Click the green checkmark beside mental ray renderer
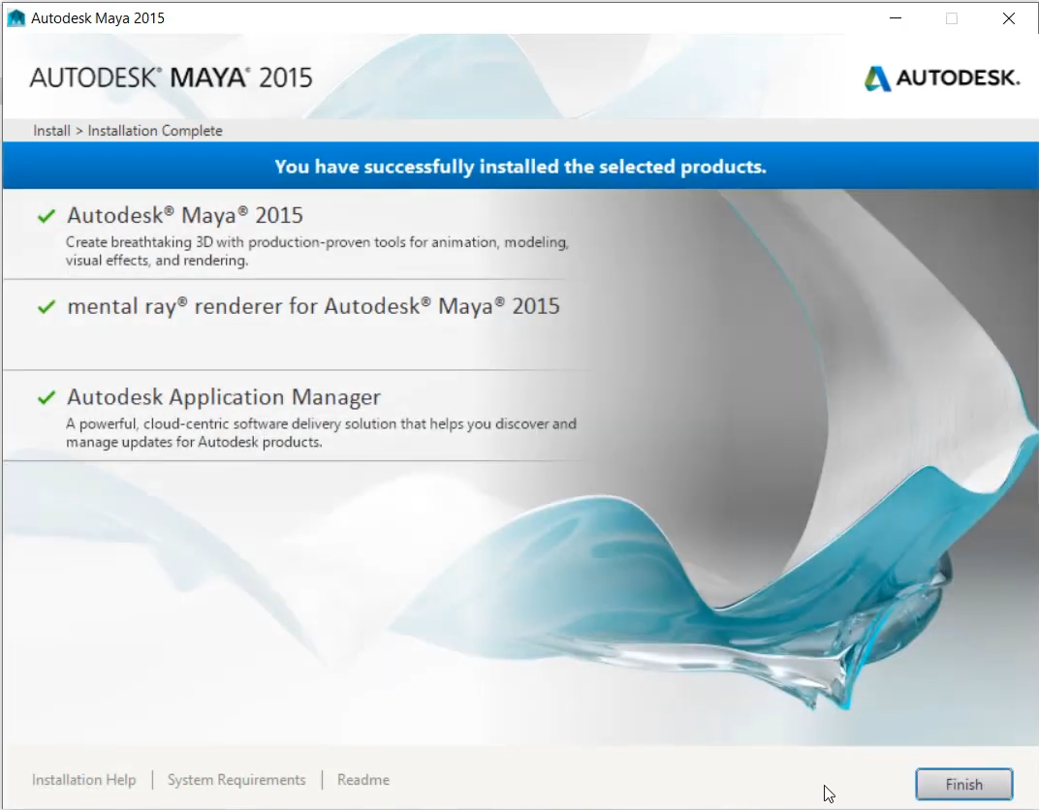 [x=46, y=307]
